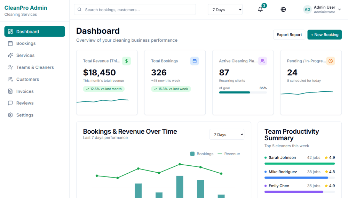Image resolution: width=348 pixels, height=198 pixels.
Task: Click the CleanPro Admin logo title
Action: [x=26, y=8]
